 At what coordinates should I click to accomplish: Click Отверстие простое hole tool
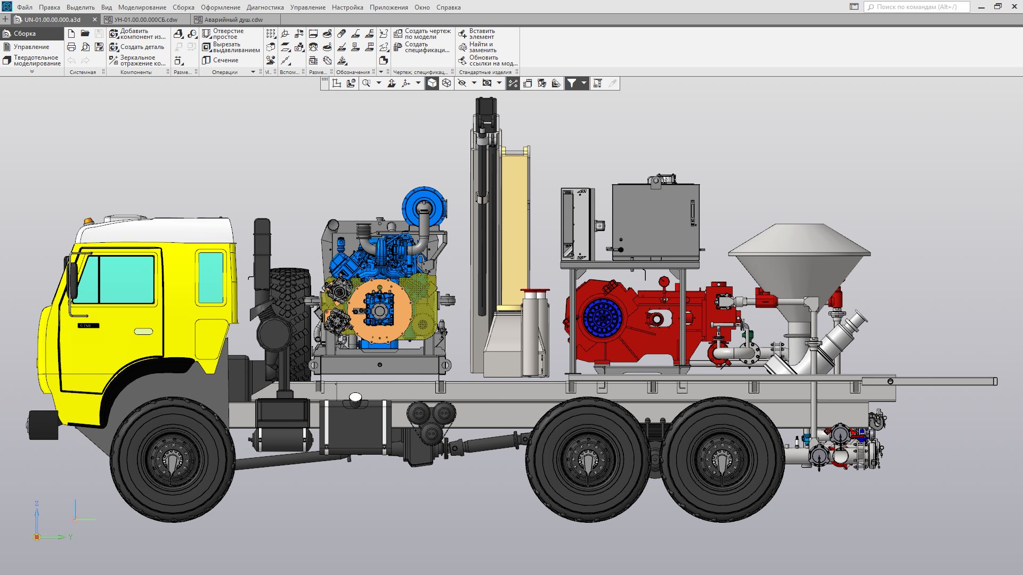[x=223, y=34]
